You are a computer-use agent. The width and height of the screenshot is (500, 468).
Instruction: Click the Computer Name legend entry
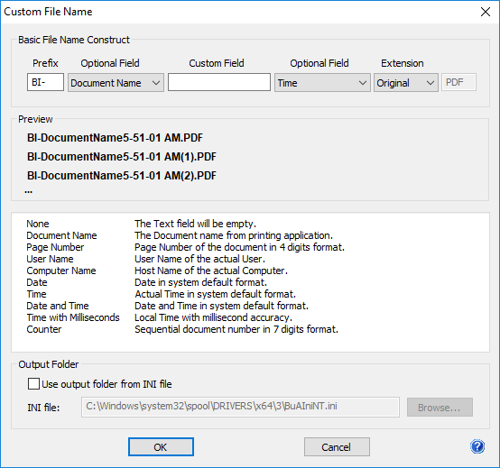click(x=60, y=271)
